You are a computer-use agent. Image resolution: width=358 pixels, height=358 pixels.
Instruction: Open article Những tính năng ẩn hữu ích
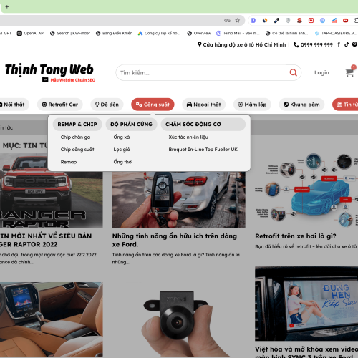click(x=175, y=240)
